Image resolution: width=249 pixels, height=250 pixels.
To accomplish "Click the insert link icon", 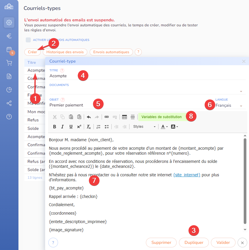I will 107,117.
